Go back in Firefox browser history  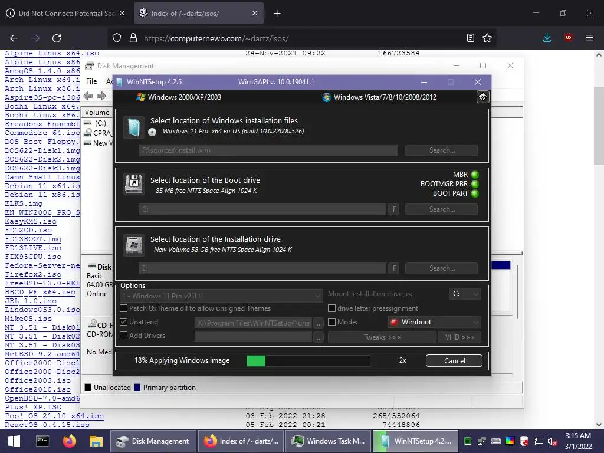pos(14,38)
